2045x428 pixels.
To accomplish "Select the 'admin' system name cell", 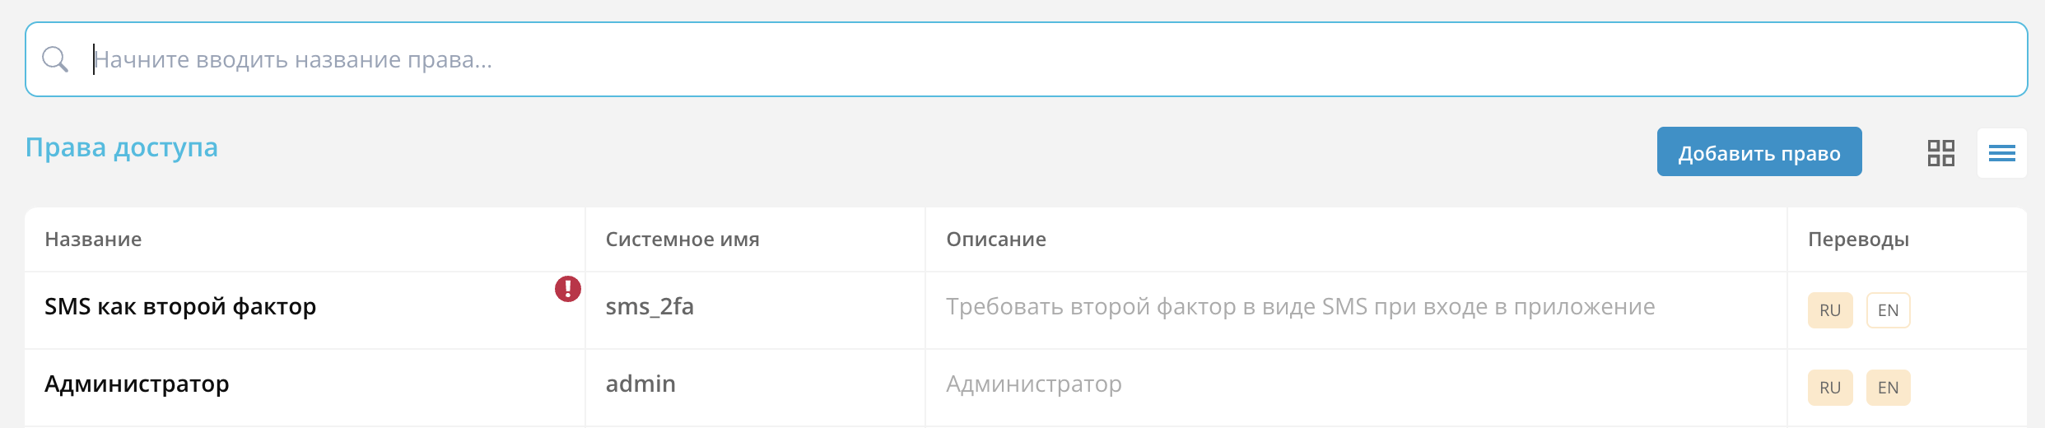I will [641, 384].
